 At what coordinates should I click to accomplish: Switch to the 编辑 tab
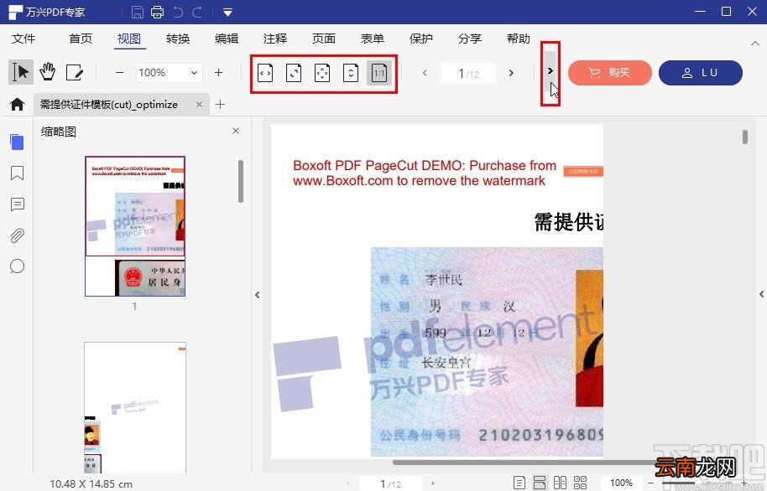[x=227, y=39]
